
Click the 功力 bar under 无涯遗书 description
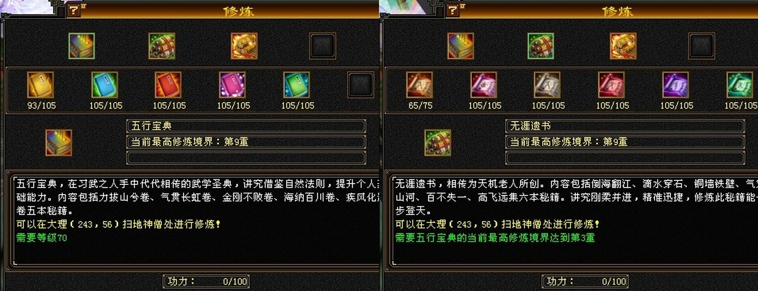tap(585, 281)
